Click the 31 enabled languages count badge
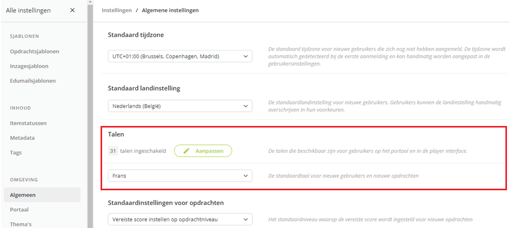The image size is (509, 228). 113,151
